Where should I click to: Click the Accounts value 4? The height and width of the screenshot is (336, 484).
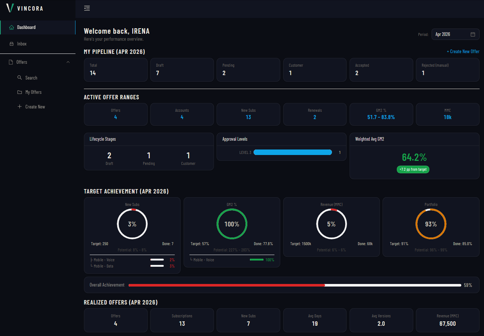[182, 117]
